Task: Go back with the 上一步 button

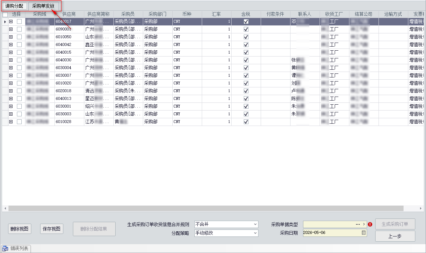Action: pos(395,236)
